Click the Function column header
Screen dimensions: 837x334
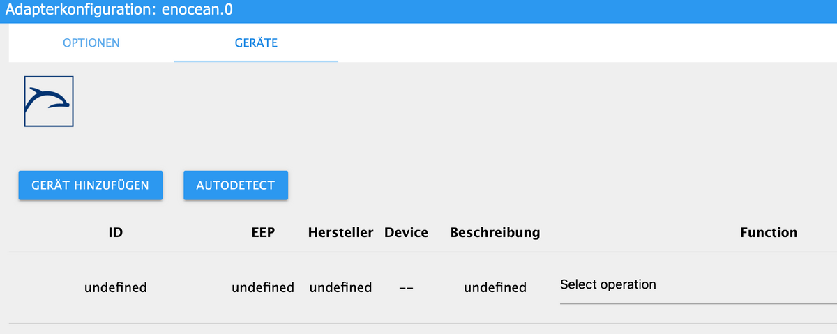[768, 232]
